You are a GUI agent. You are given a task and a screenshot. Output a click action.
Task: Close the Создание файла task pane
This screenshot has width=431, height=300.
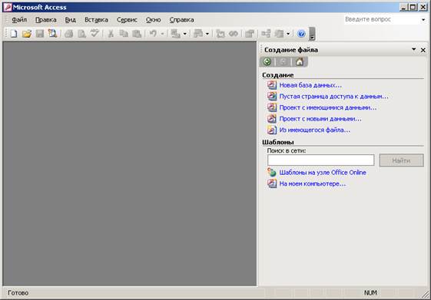423,50
